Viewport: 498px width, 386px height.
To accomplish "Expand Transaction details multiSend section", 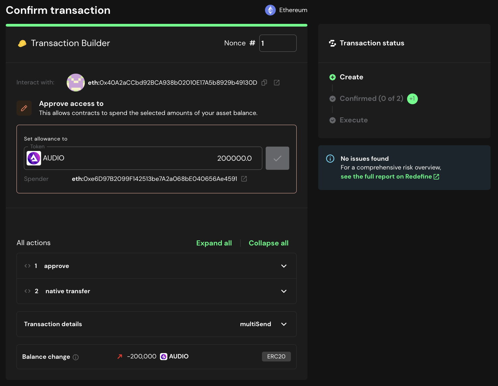I will 284,324.
